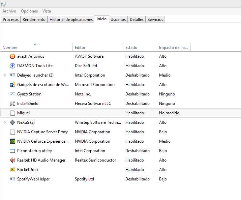
Task: Open the Servicios tab
Action: pos(155,20)
